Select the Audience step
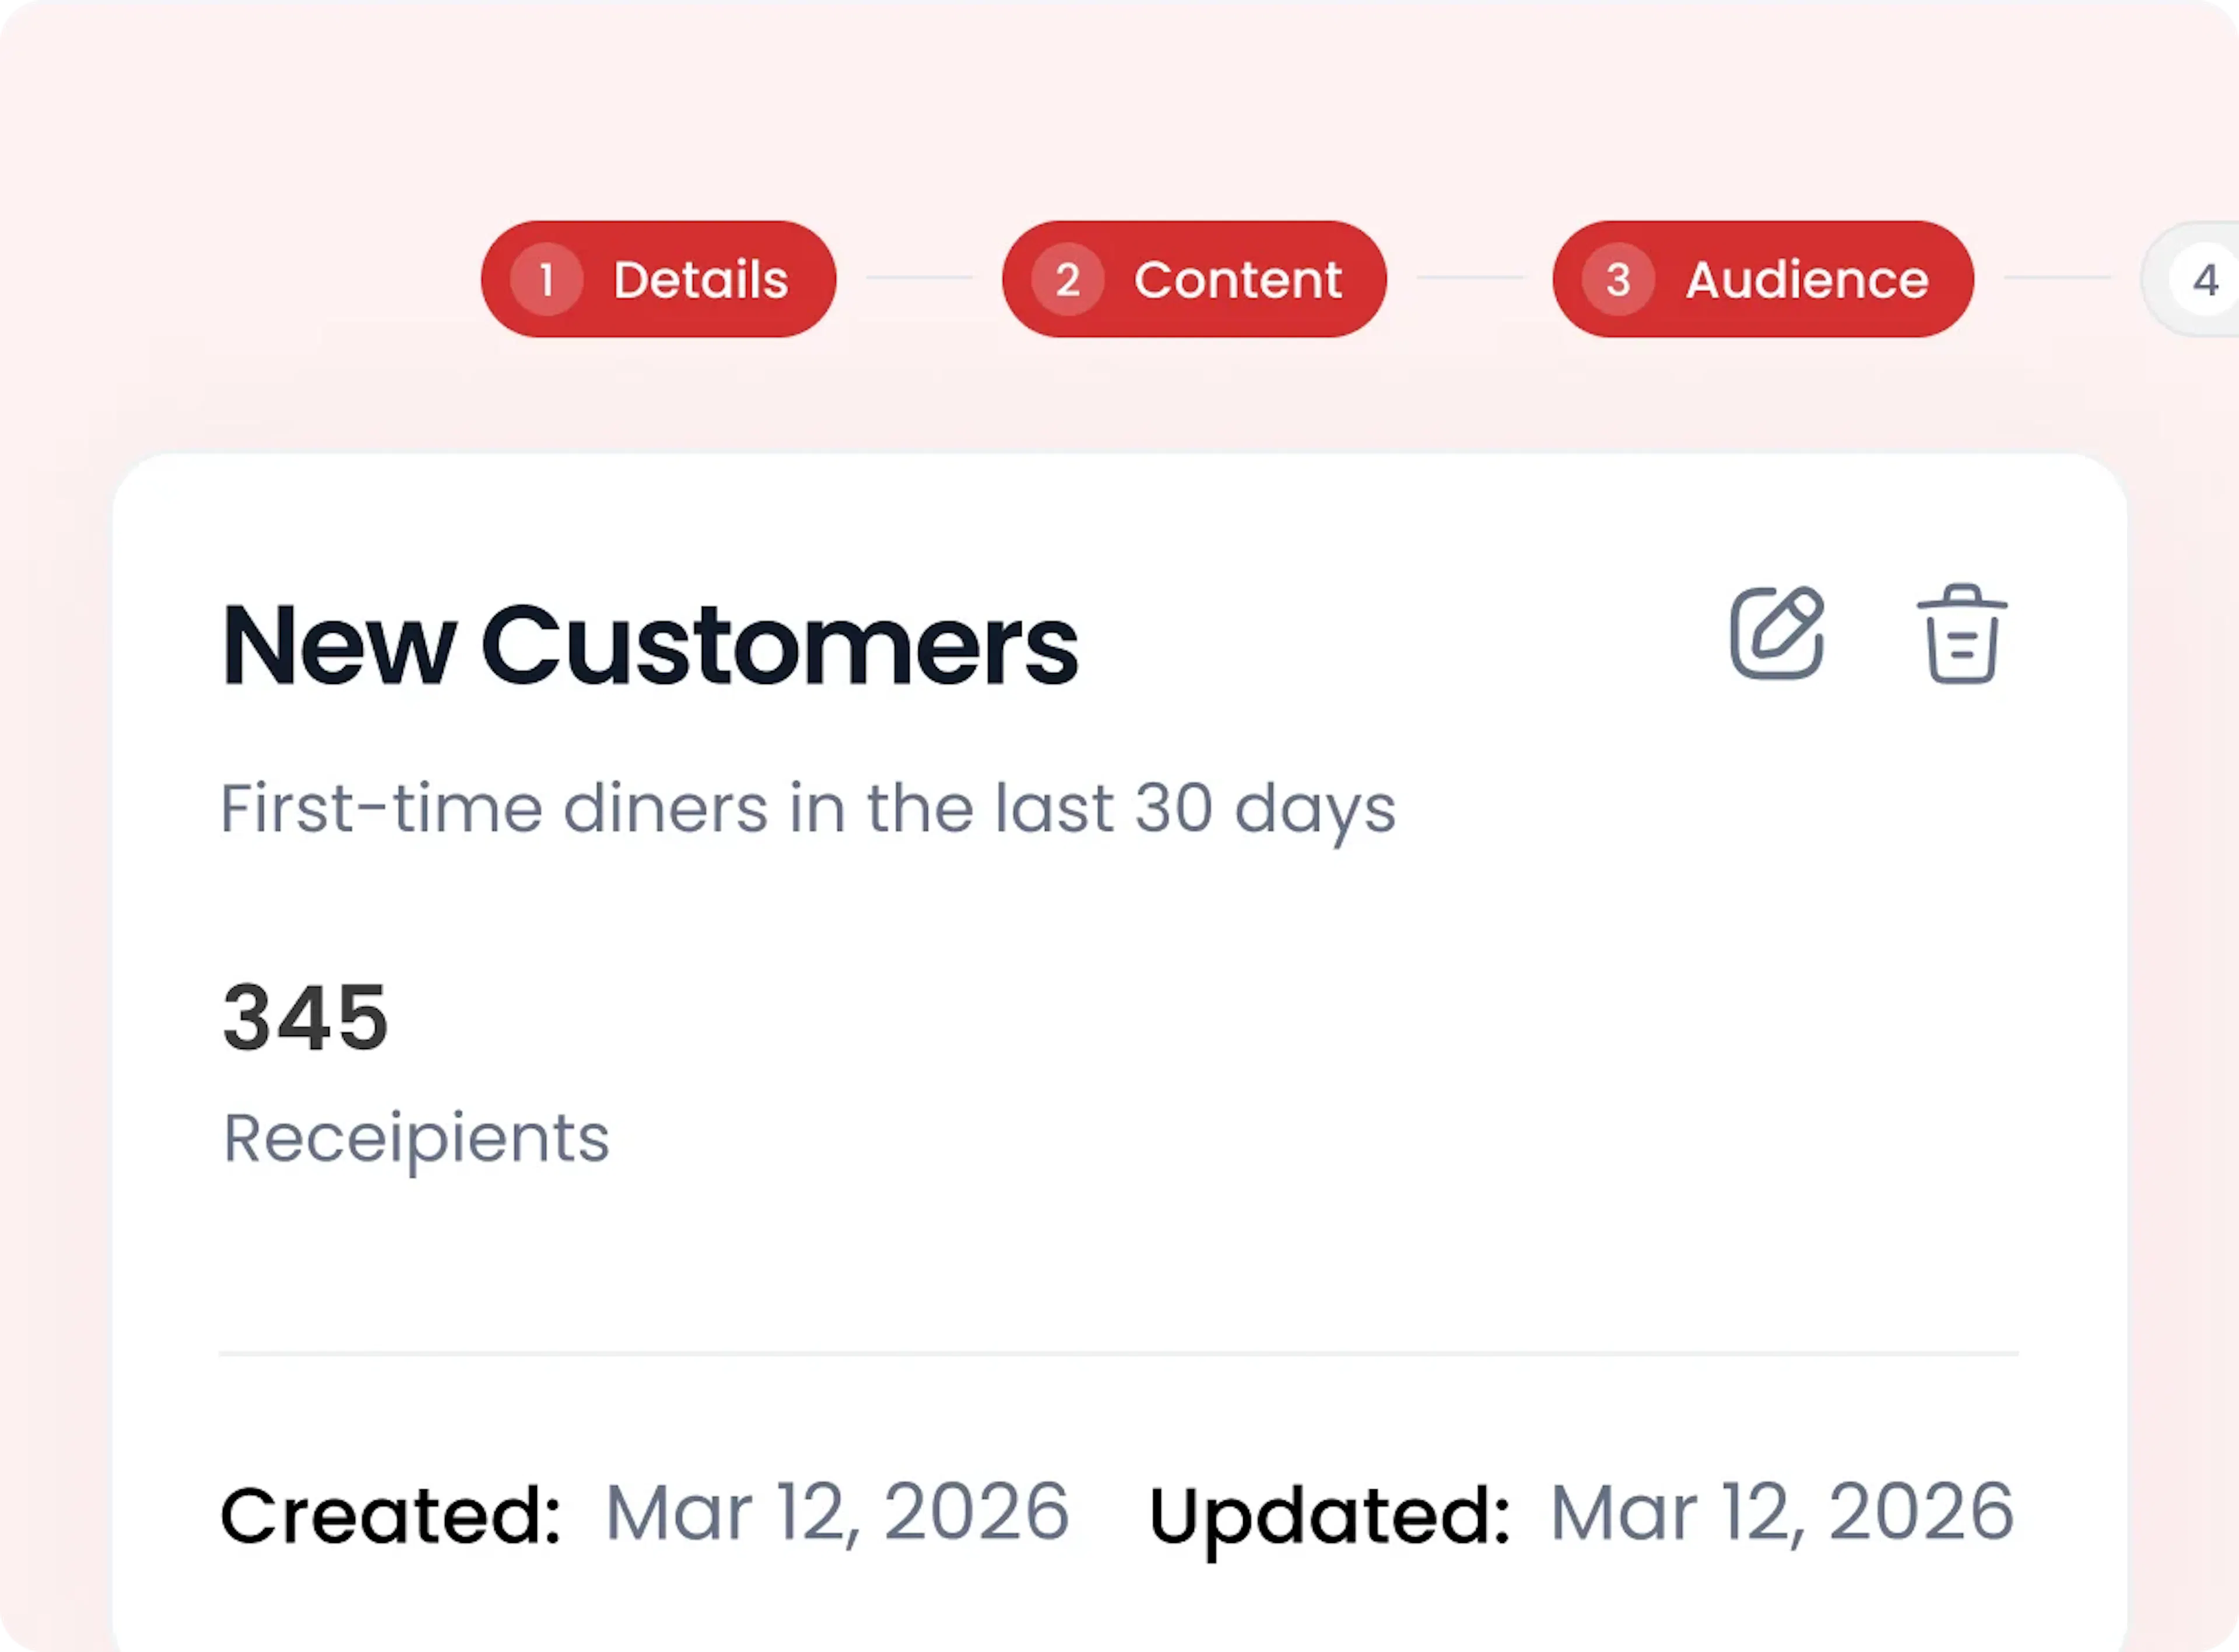 pos(1762,279)
